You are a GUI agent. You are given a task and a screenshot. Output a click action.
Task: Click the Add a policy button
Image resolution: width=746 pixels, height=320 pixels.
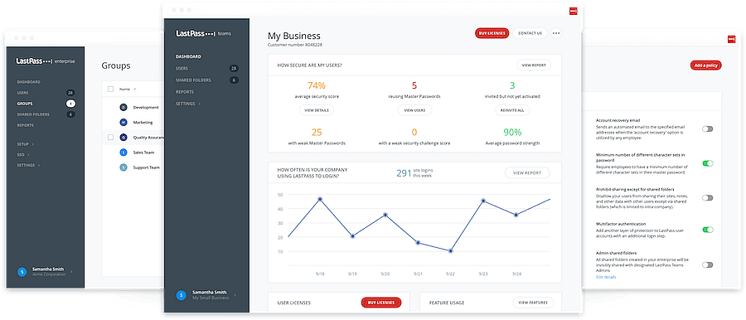pos(705,65)
